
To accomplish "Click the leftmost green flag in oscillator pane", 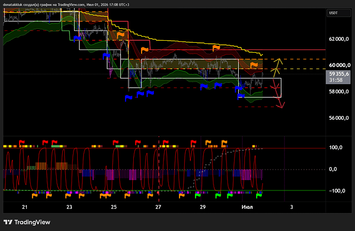I will click(198, 195).
